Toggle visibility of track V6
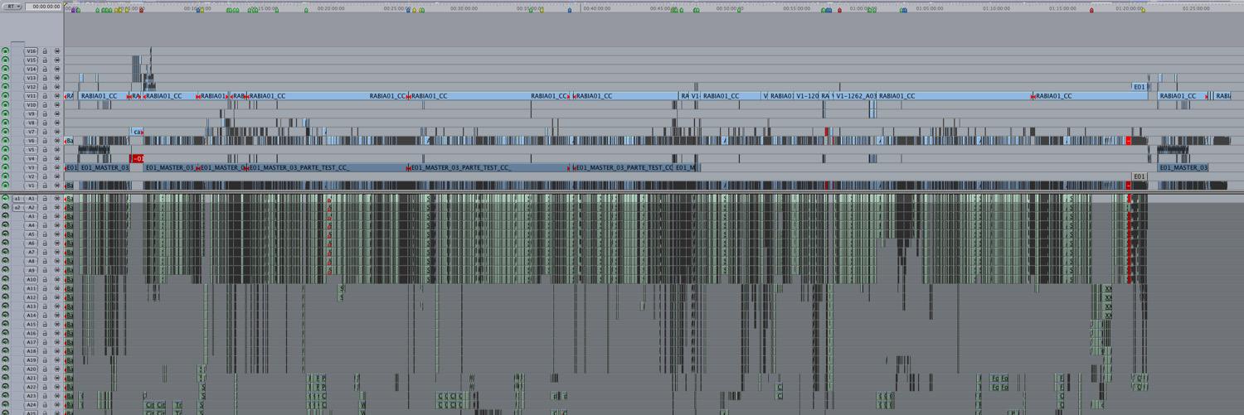This screenshot has height=415, width=1244. click(5, 141)
